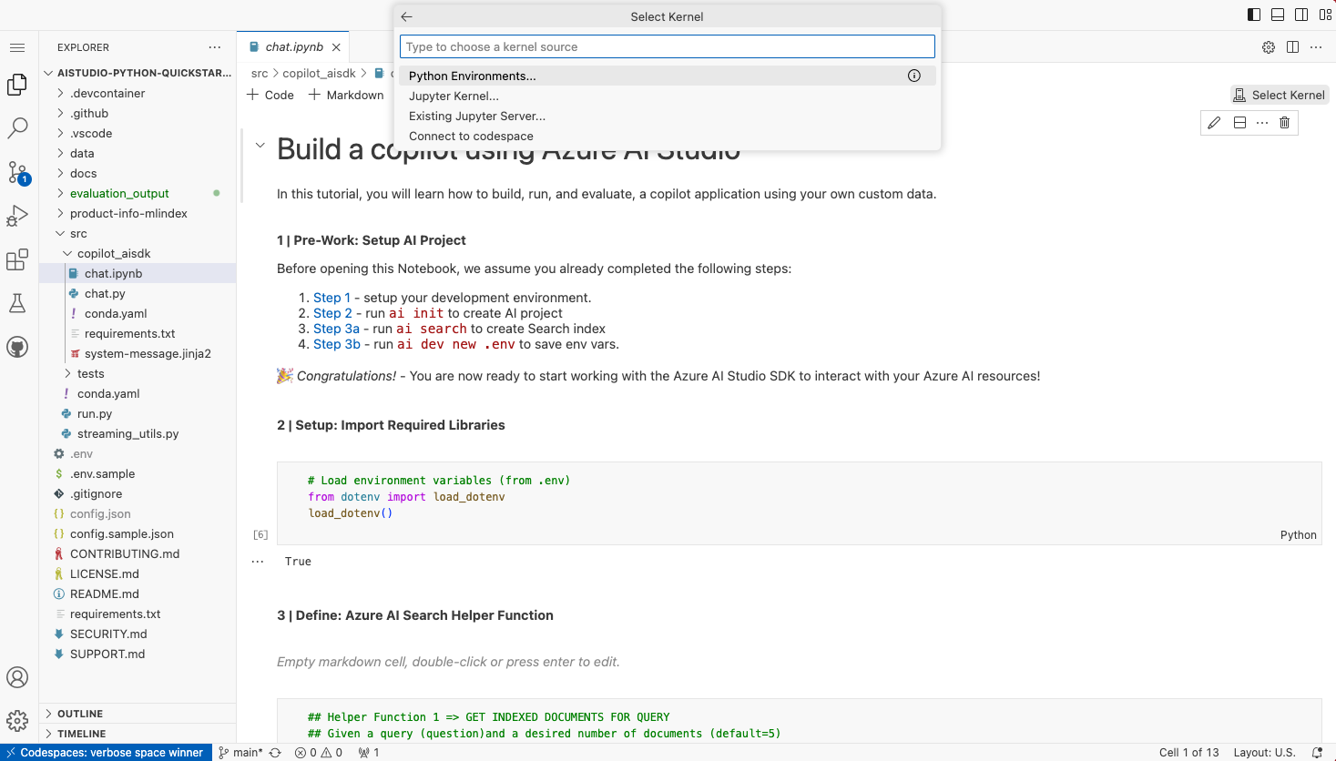Toggle primary side bar visibility
Image resolution: width=1336 pixels, height=761 pixels.
click(x=1254, y=15)
